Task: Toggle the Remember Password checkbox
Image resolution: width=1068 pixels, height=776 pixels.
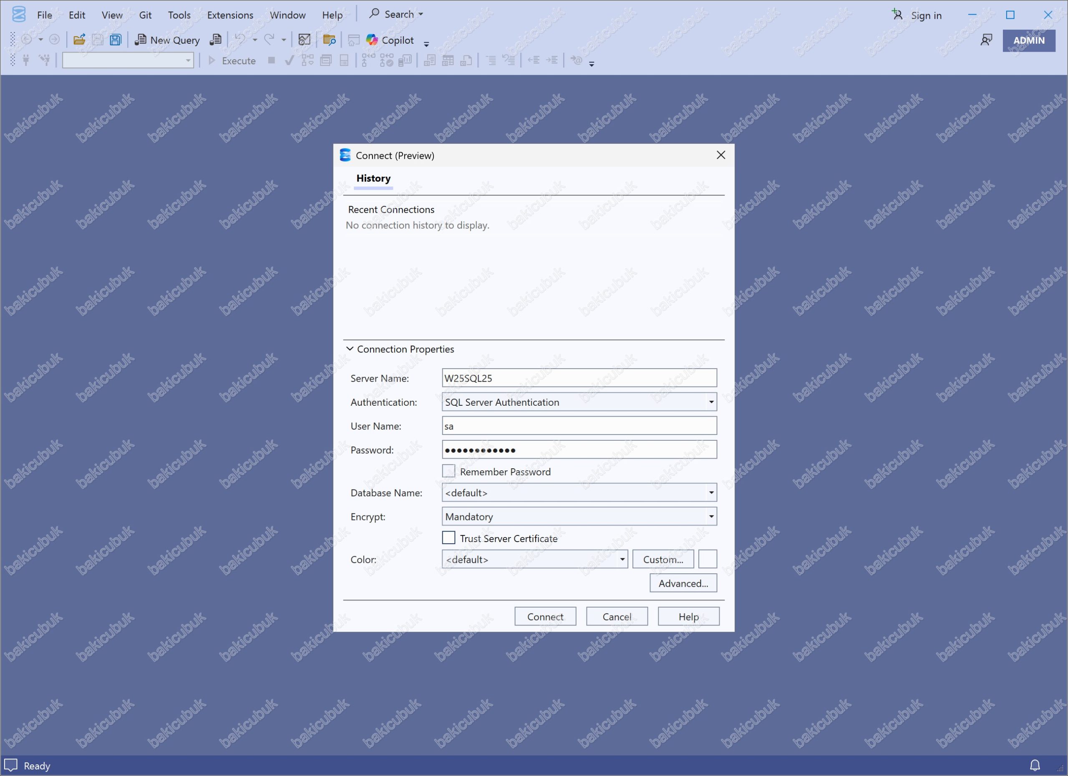Action: click(449, 471)
